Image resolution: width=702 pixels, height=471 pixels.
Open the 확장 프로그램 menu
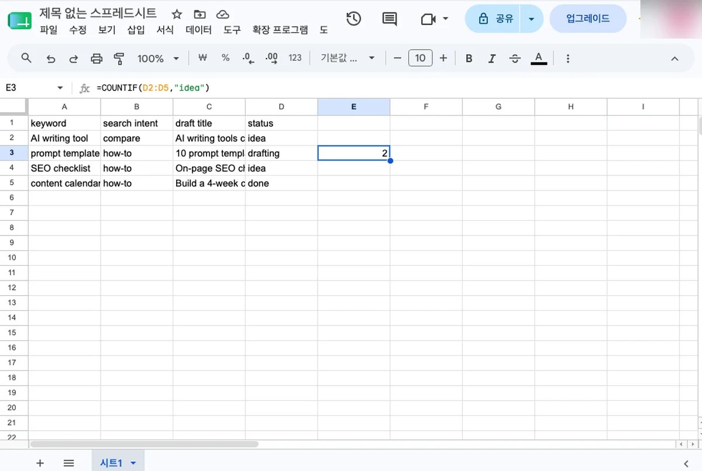point(280,30)
